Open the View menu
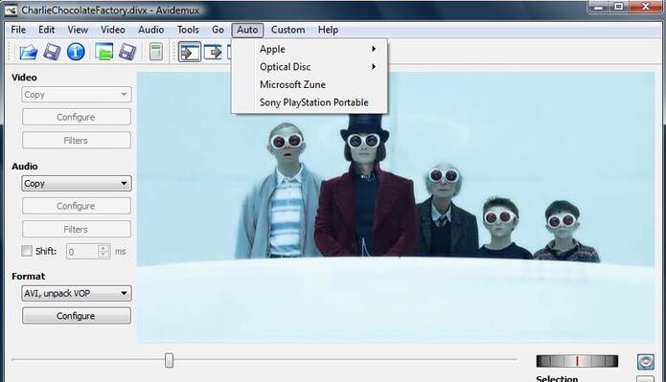 tap(78, 30)
